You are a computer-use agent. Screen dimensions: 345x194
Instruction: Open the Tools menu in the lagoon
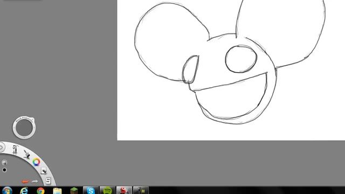coord(15,150)
